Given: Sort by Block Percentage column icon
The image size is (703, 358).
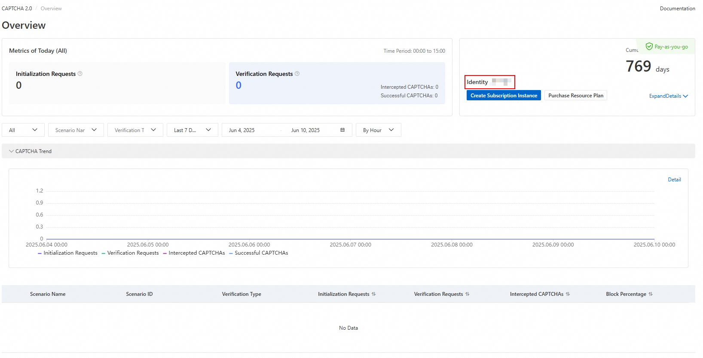Looking at the screenshot, I should tap(651, 294).
